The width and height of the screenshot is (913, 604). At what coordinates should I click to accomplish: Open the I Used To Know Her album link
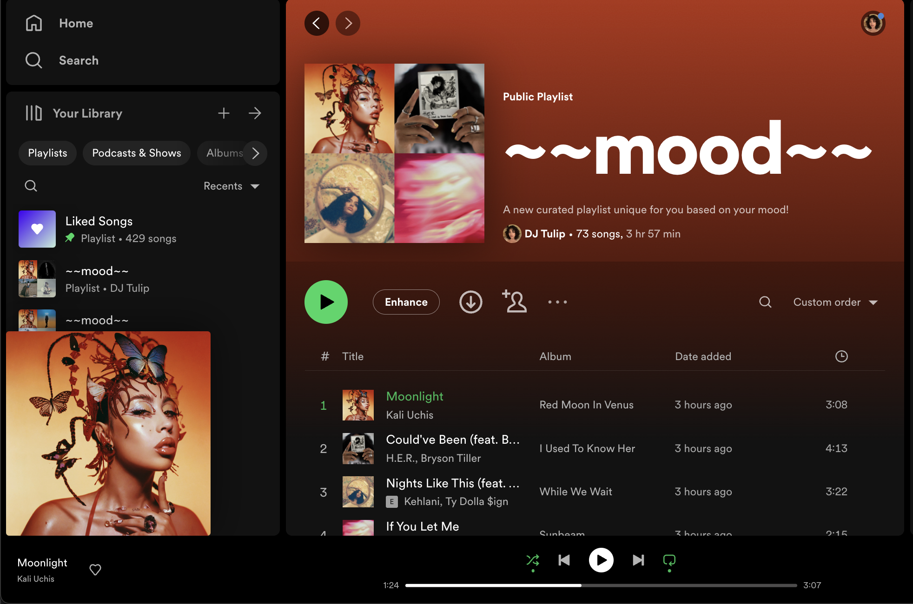pos(587,448)
